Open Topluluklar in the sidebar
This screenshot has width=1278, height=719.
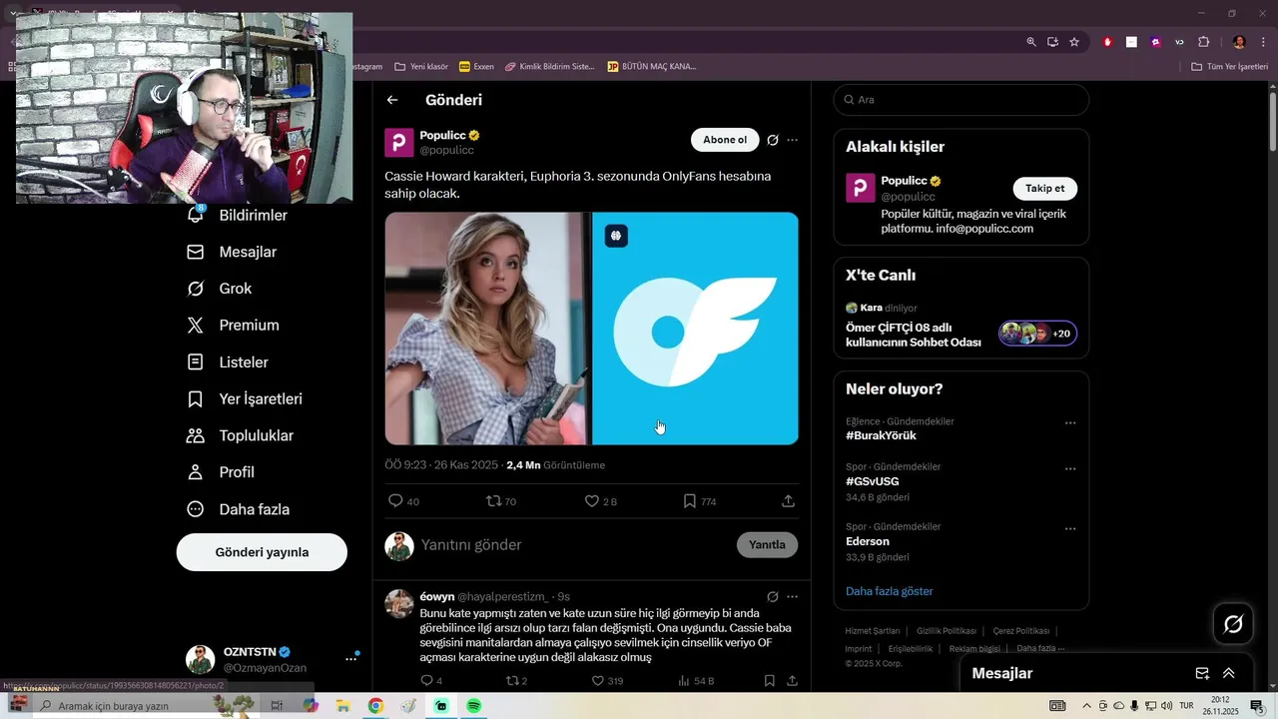point(241,436)
